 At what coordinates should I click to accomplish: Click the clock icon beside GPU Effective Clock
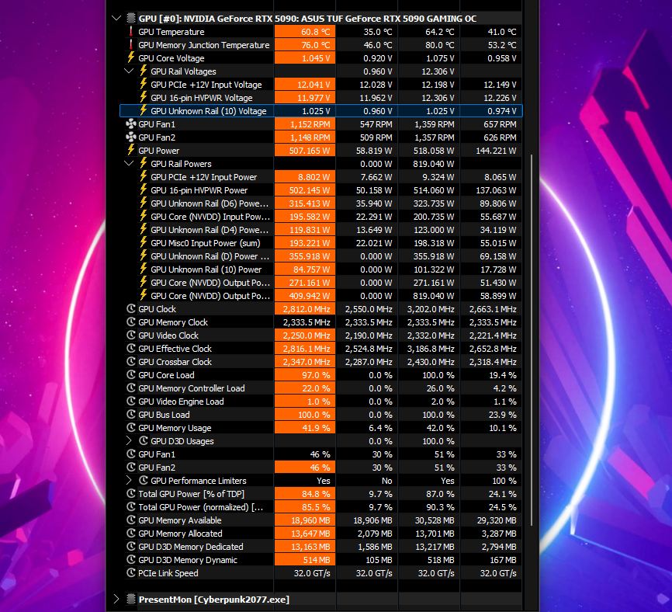131,348
